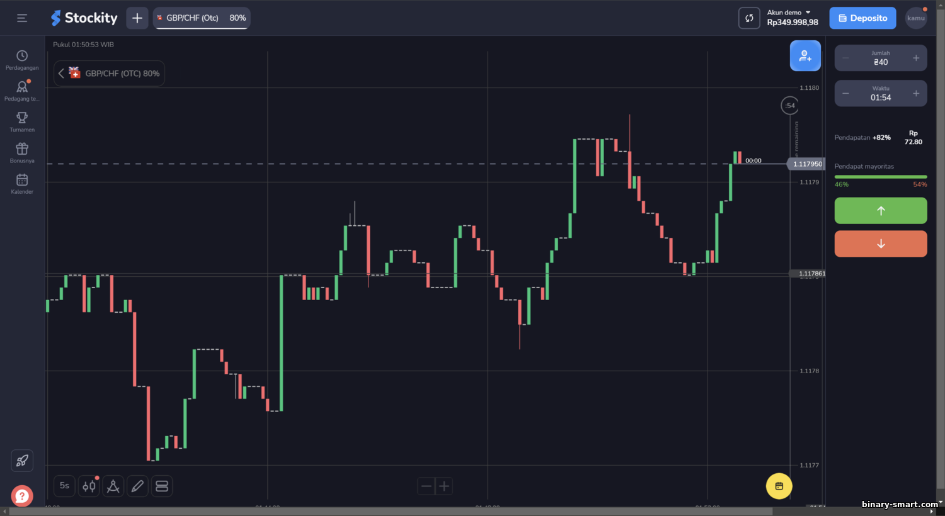945x516 pixels.
Task: Edit the Jumlah amount field
Action: tap(881, 58)
